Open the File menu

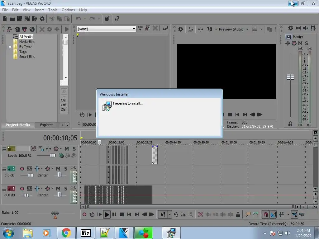(5, 10)
